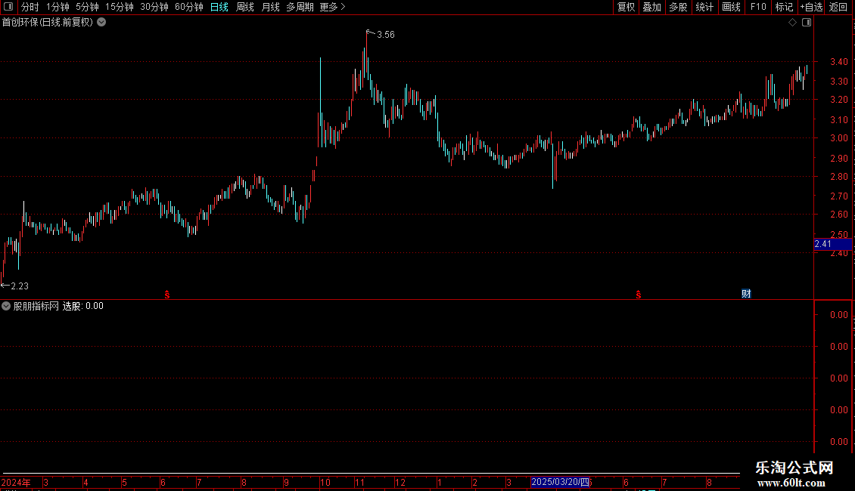This screenshot has height=491, width=855.
Task: Click the 标记 mark button
Action: [x=784, y=7]
